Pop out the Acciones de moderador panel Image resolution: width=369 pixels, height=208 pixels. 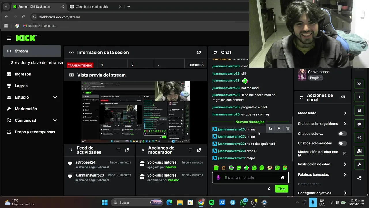[x=199, y=150]
